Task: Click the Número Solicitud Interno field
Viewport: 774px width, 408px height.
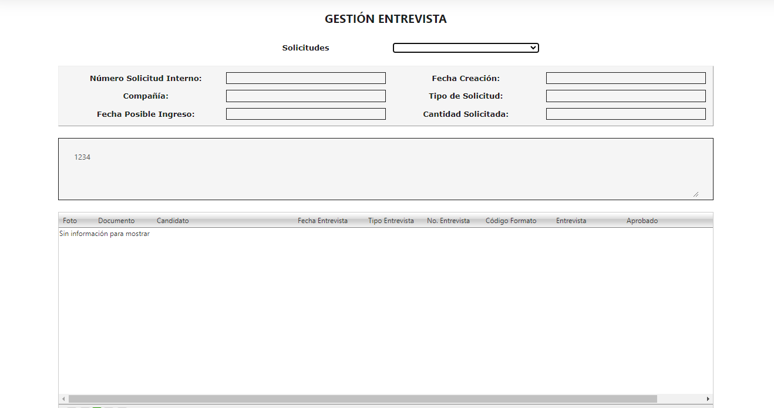Action: click(305, 77)
